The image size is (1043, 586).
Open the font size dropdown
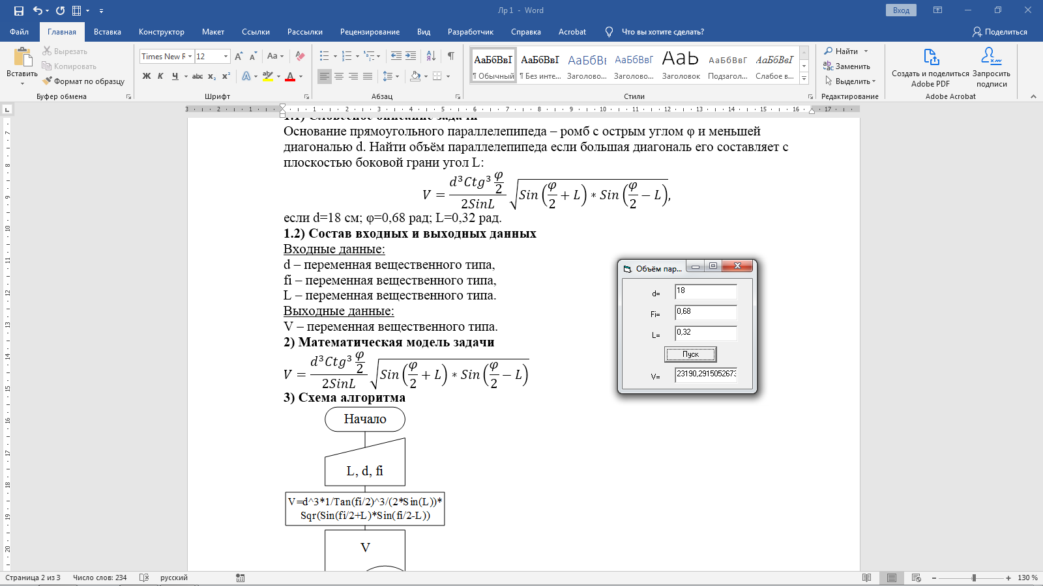click(x=226, y=57)
